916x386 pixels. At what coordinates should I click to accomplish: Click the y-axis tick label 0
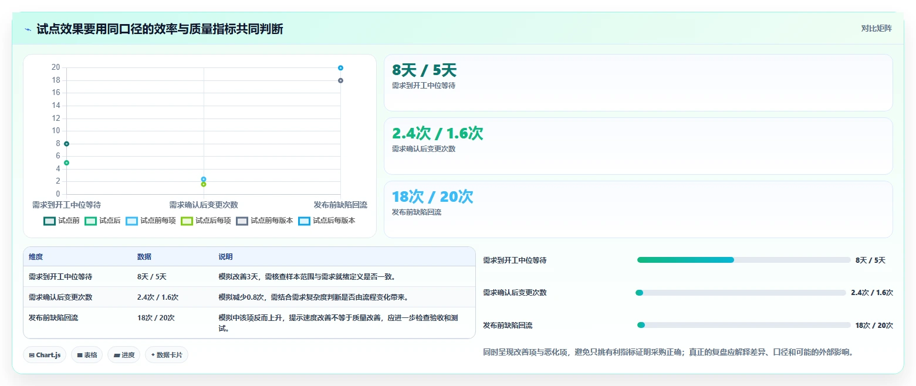tap(58, 194)
